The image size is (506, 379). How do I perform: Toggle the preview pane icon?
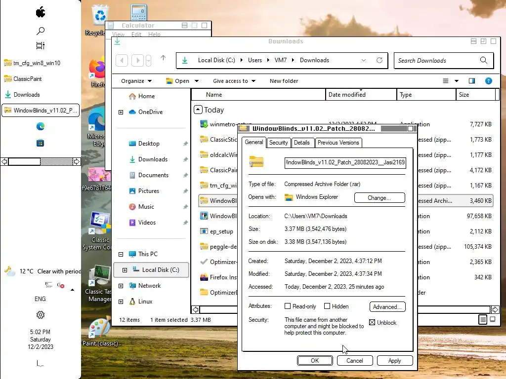point(472,81)
